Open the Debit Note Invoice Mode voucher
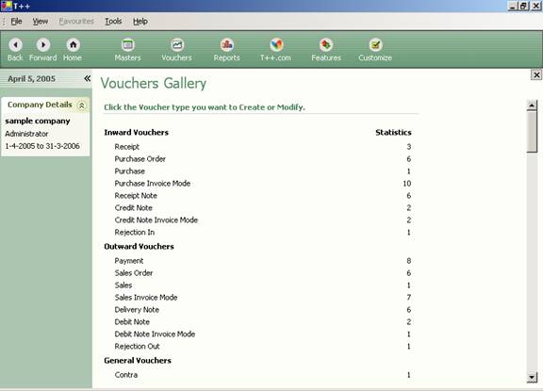This screenshot has width=543, height=391. [155, 334]
